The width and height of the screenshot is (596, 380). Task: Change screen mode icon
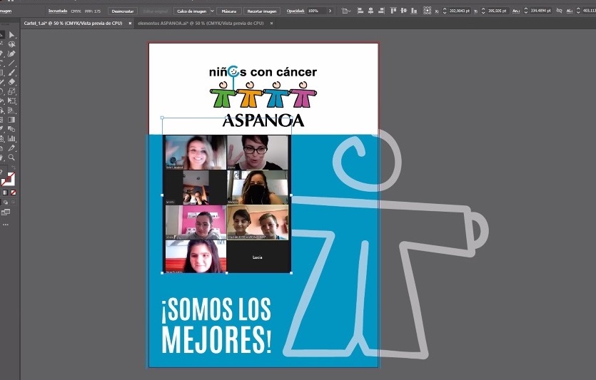tap(6, 212)
